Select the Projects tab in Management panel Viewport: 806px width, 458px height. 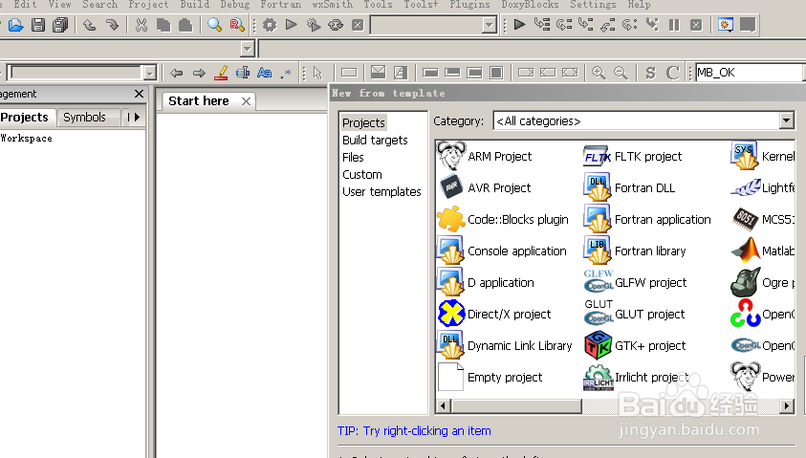[x=24, y=118]
